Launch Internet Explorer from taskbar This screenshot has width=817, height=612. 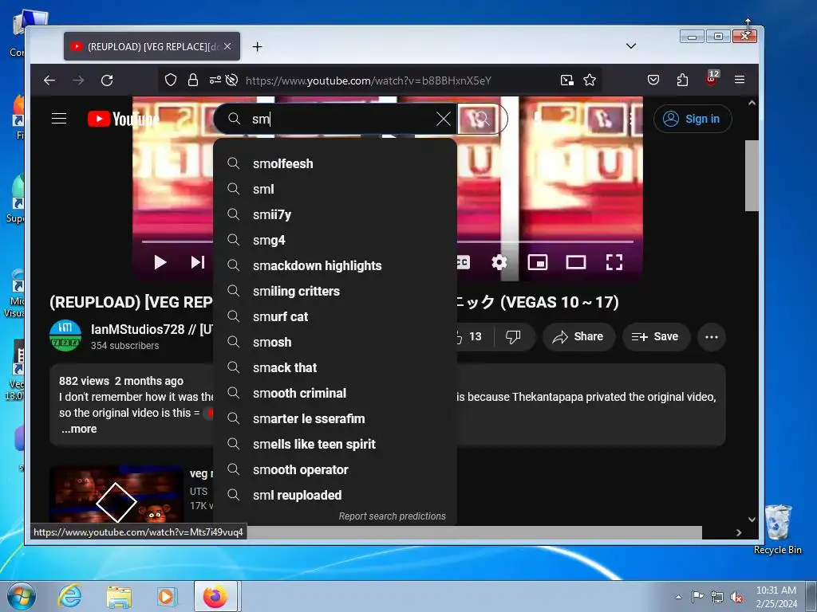tap(70, 596)
